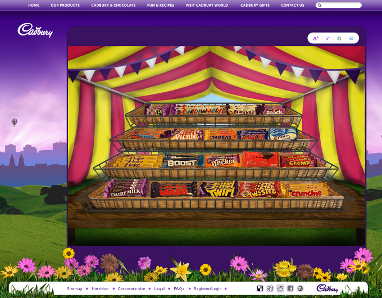The height and width of the screenshot is (298, 382).
Task: Select the Wispa bar product
Action: point(174,189)
